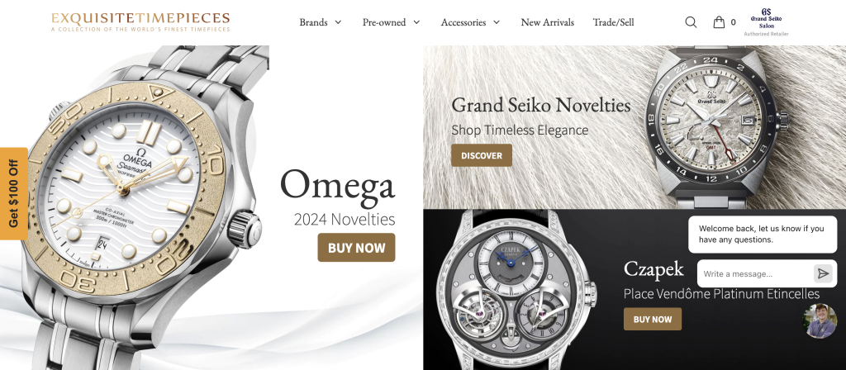The image size is (846, 370).
Task: Expand the Pre-owned chevron arrow
Action: coord(416,22)
